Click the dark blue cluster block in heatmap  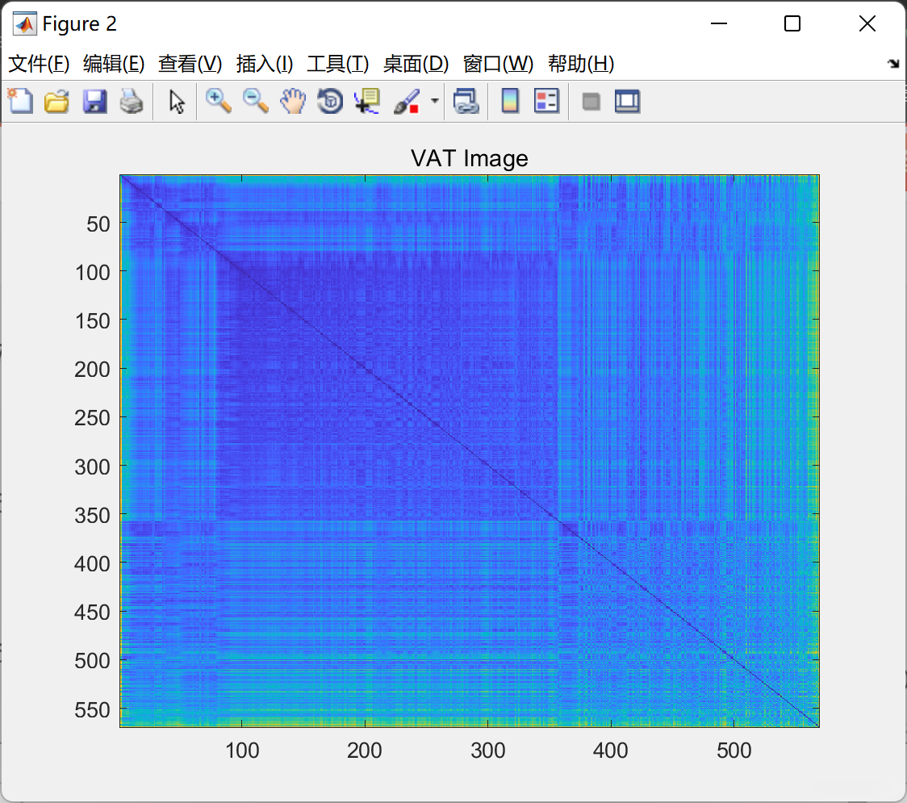pos(387,385)
